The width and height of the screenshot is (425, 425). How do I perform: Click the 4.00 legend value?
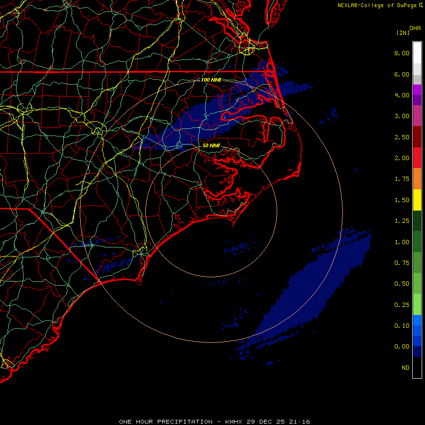(402, 95)
